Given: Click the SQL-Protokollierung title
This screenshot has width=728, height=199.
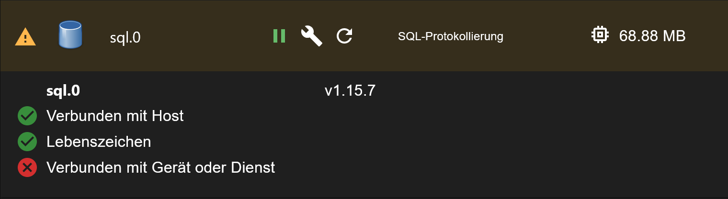Looking at the screenshot, I should pyautogui.click(x=450, y=36).
